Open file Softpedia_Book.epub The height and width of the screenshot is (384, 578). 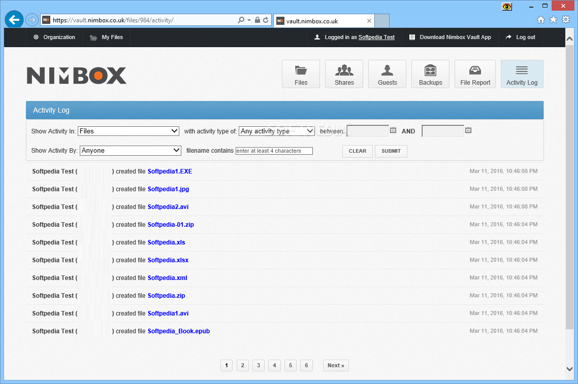tap(179, 331)
